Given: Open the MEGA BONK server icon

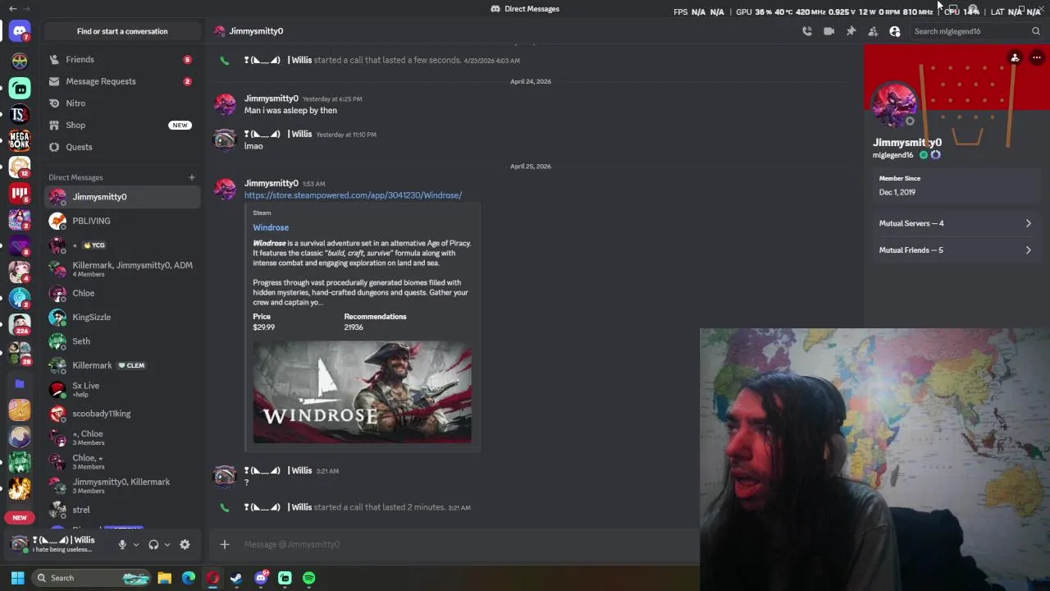Looking at the screenshot, I should tap(20, 140).
